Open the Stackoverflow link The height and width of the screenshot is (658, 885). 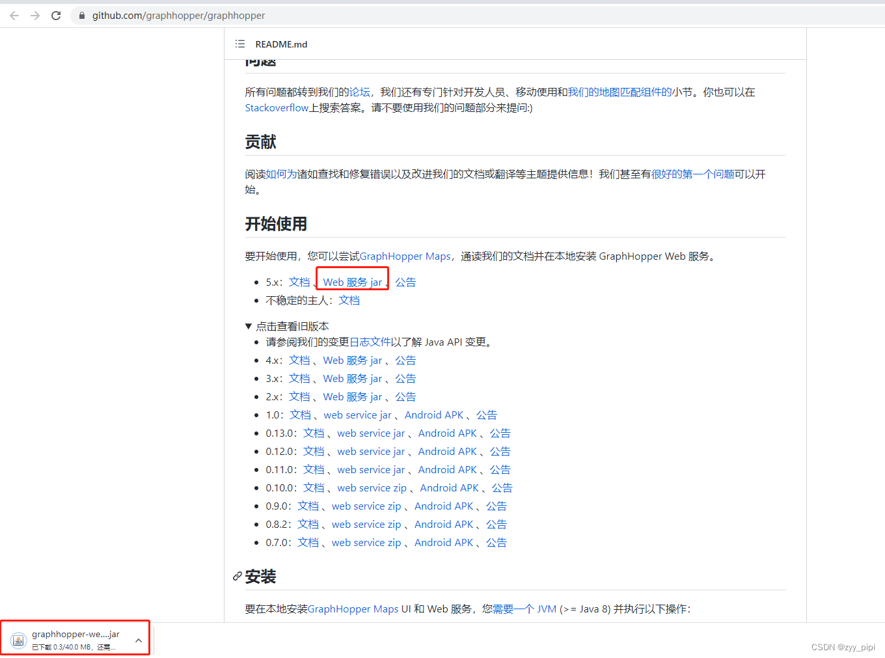[276, 108]
